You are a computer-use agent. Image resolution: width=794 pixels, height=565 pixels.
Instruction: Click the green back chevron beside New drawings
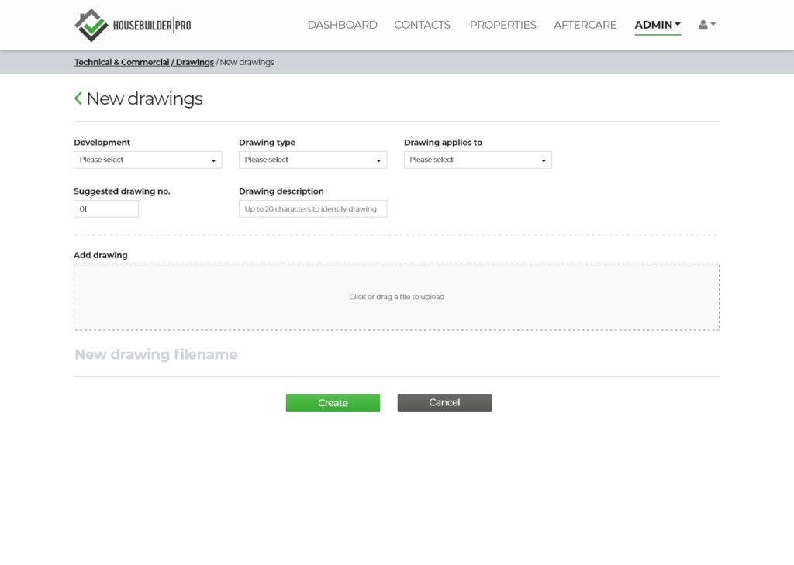pos(78,98)
